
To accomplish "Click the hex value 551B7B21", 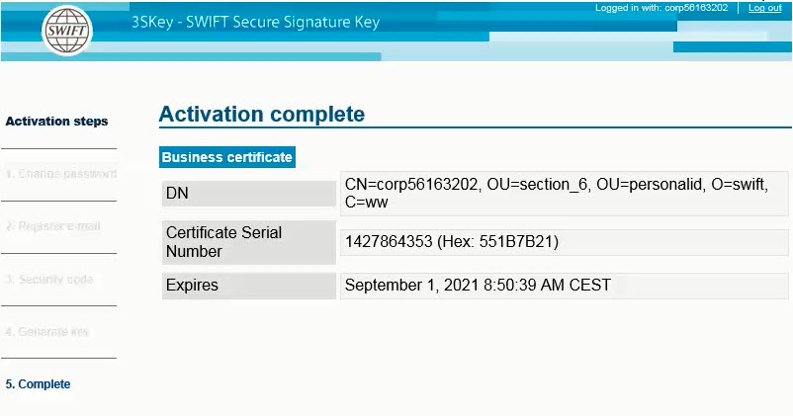I will (x=516, y=242).
